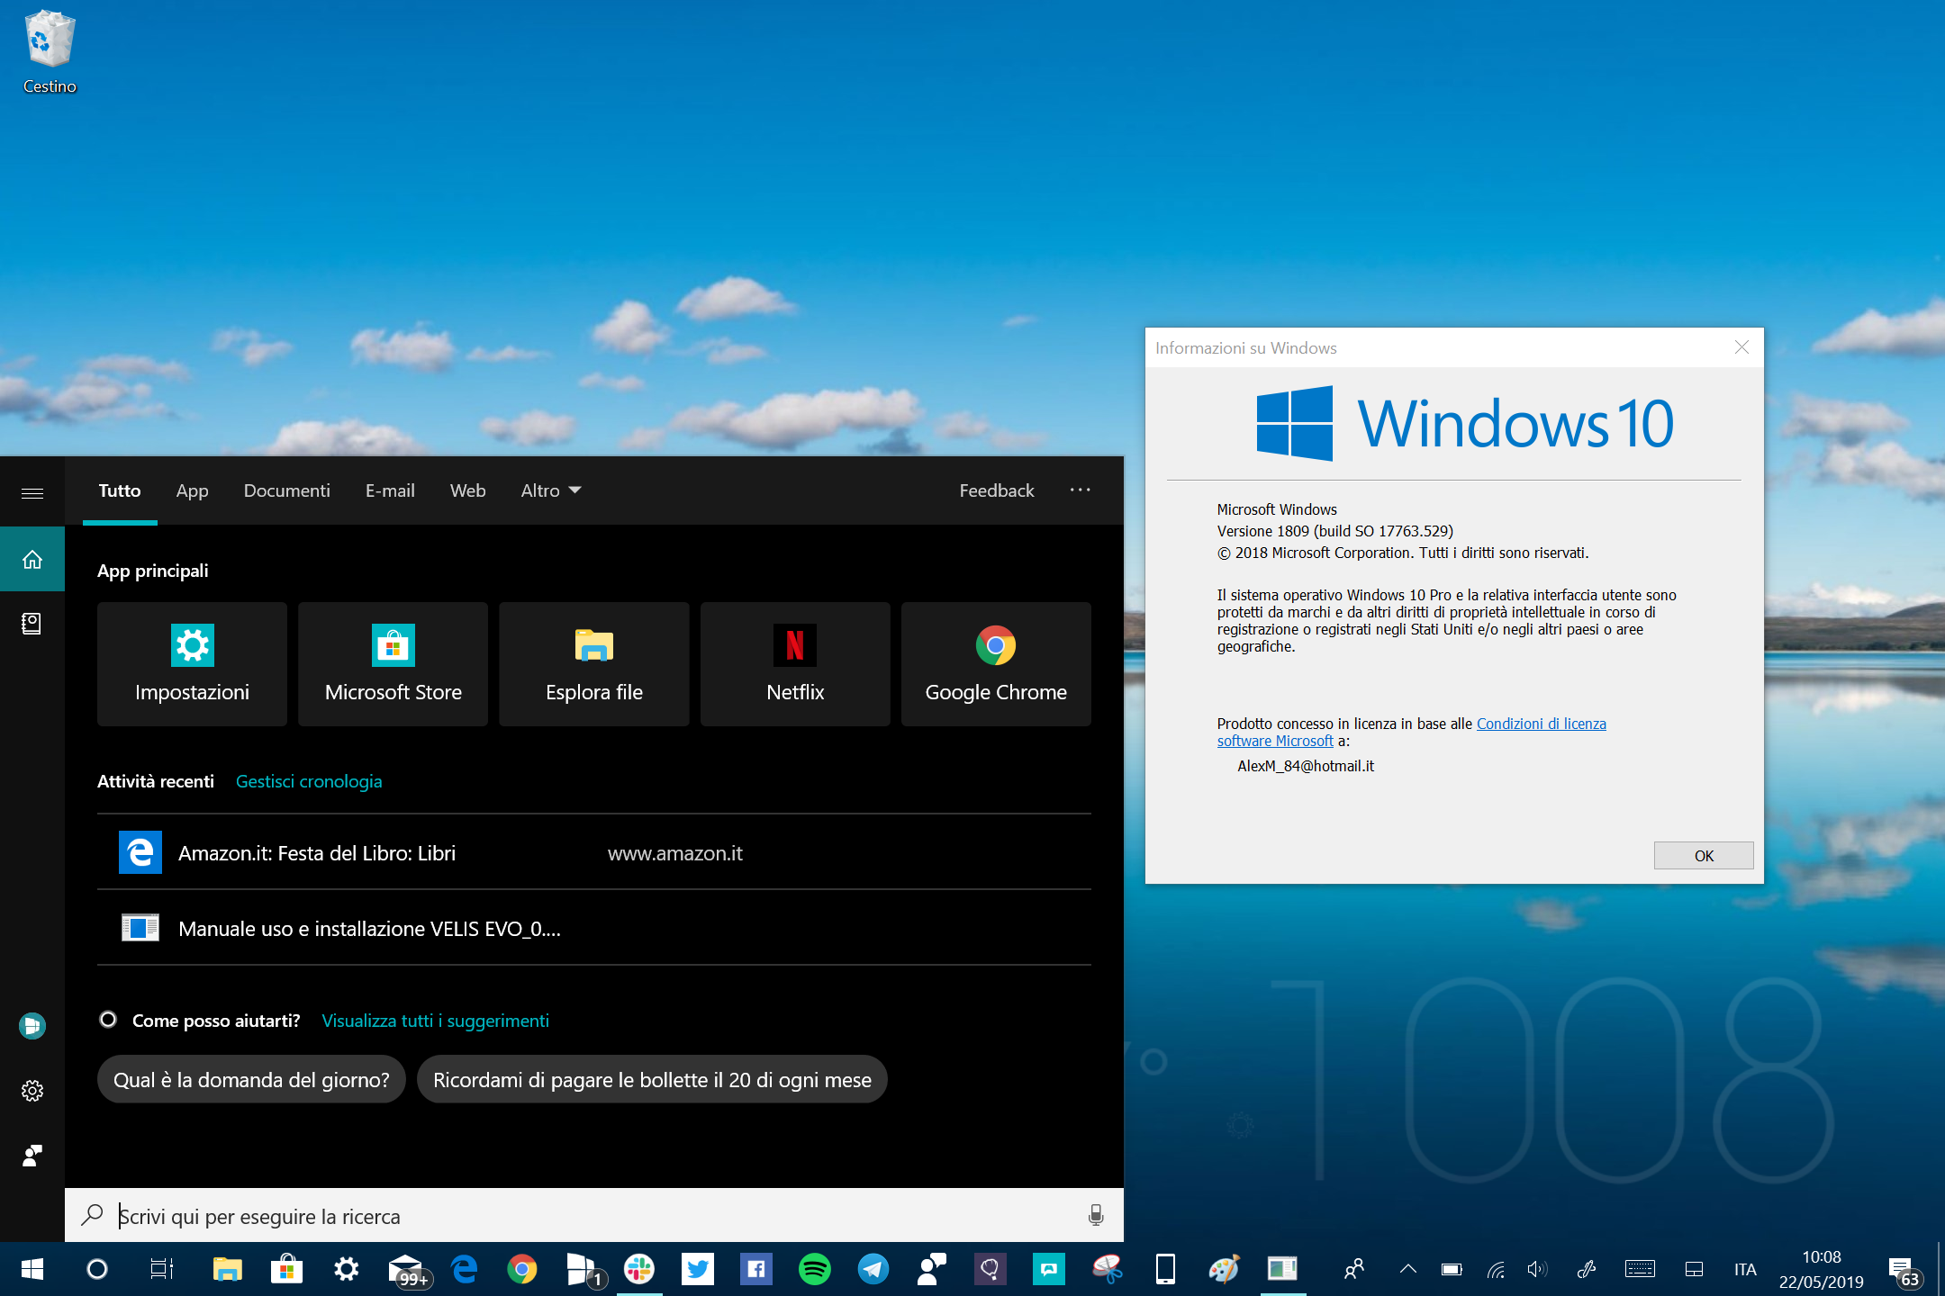
Task: Launch the Netflix app tile
Action: (795, 664)
